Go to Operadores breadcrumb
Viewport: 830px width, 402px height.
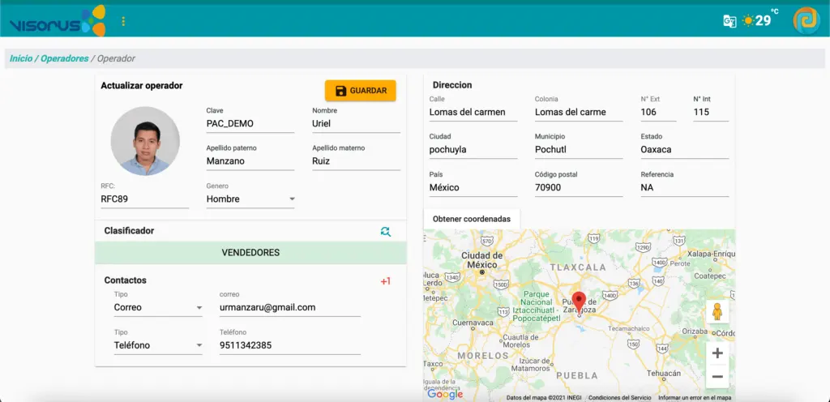pos(65,58)
